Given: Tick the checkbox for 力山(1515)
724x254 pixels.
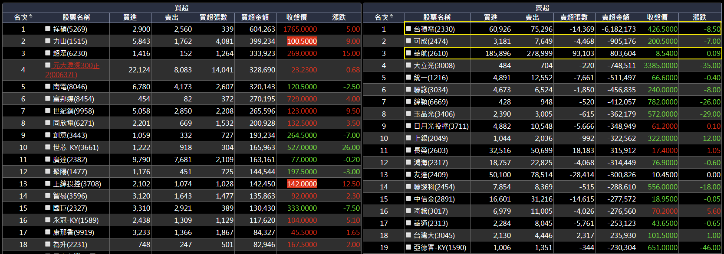Looking at the screenshot, I should point(48,41).
